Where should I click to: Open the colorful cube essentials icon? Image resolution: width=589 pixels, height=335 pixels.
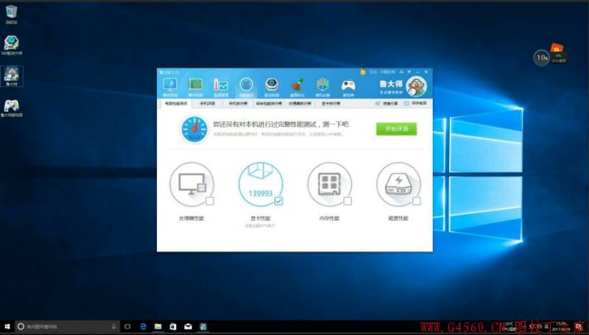322,87
